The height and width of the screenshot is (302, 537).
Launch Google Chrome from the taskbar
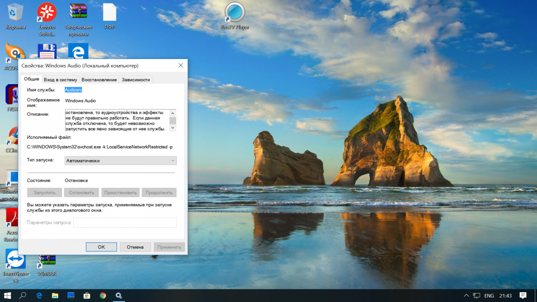point(103,295)
